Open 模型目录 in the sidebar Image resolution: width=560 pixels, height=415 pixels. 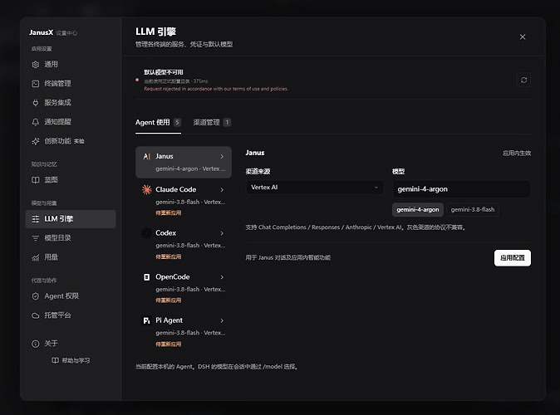pyautogui.click(x=71, y=238)
